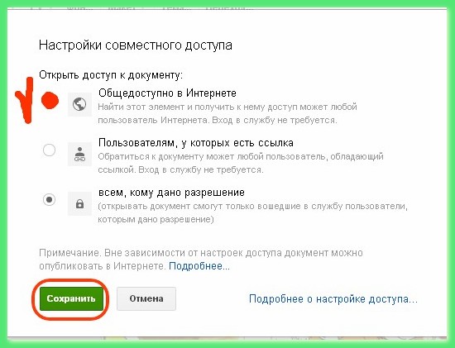Click the 'Настройки совместного доступа' dialog title
The width and height of the screenshot is (455, 348).
136,45
